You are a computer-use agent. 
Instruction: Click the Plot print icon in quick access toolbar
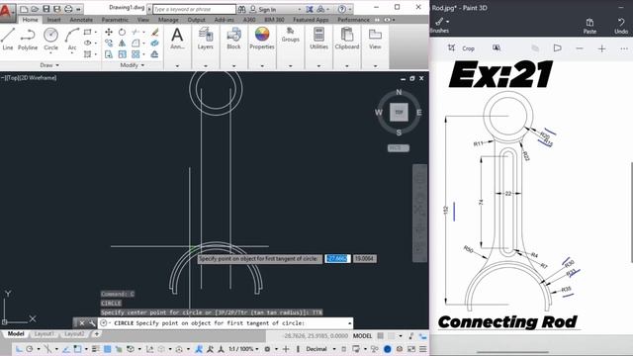point(68,9)
